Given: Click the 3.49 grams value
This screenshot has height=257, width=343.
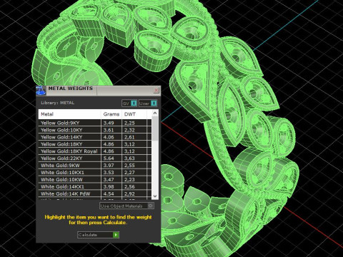Looking at the screenshot, I should pos(109,123).
